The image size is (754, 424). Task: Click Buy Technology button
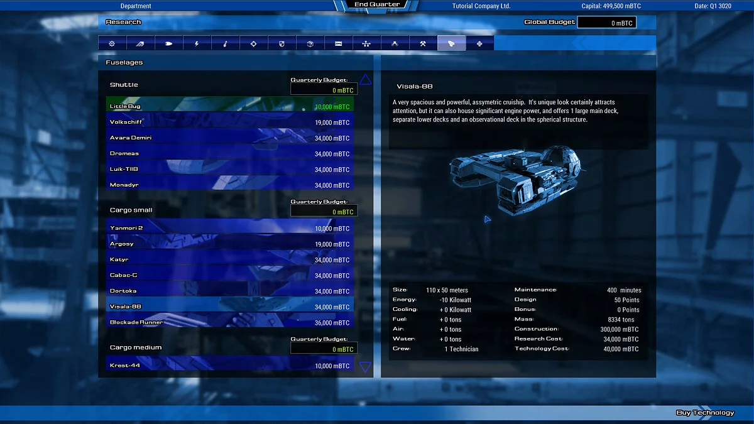coord(705,413)
